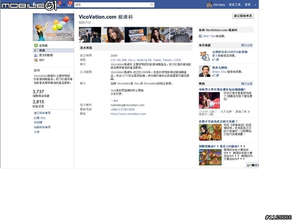Click the COSTCO recommended page plus icon
The width and height of the screenshot is (295, 221).
point(205,56)
